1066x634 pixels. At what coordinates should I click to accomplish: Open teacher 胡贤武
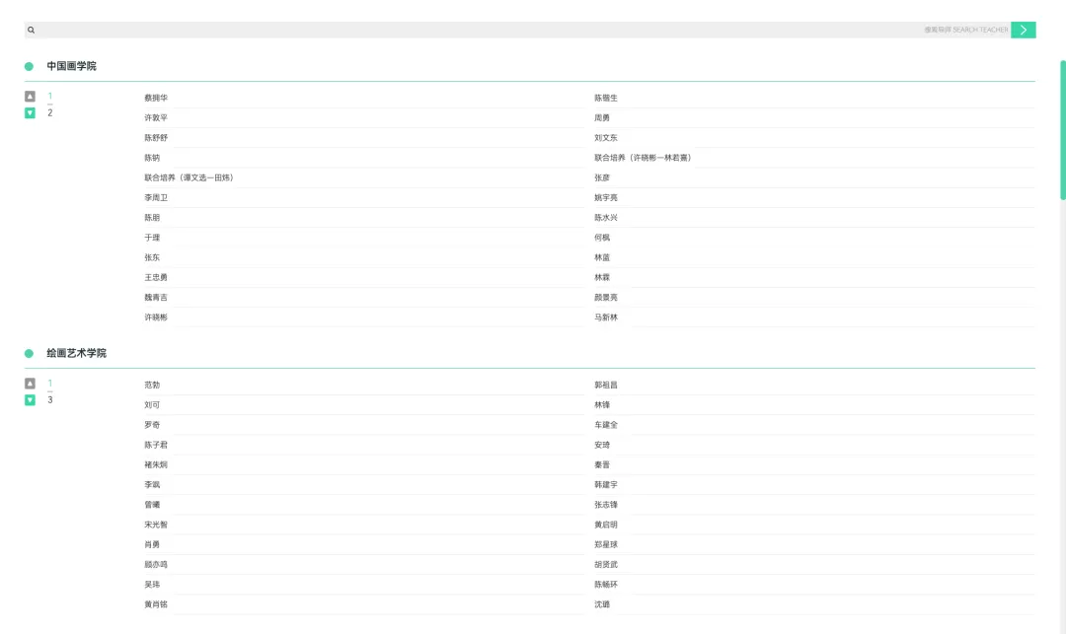pos(606,565)
